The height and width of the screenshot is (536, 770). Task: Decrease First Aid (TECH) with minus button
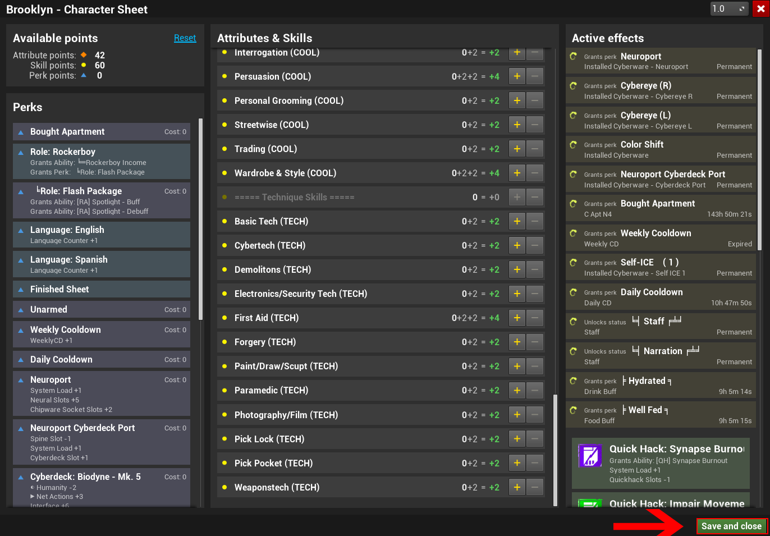[535, 318]
